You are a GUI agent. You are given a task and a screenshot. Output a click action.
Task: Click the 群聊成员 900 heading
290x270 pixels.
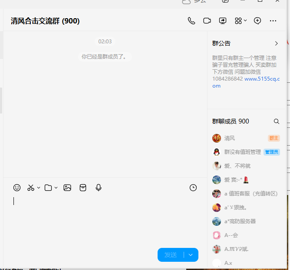click(x=231, y=121)
